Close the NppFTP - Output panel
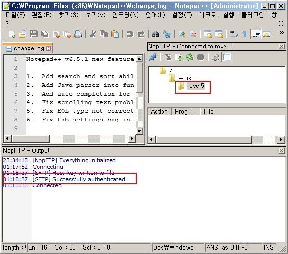Viewport: 288px width, 254px height. [282, 151]
